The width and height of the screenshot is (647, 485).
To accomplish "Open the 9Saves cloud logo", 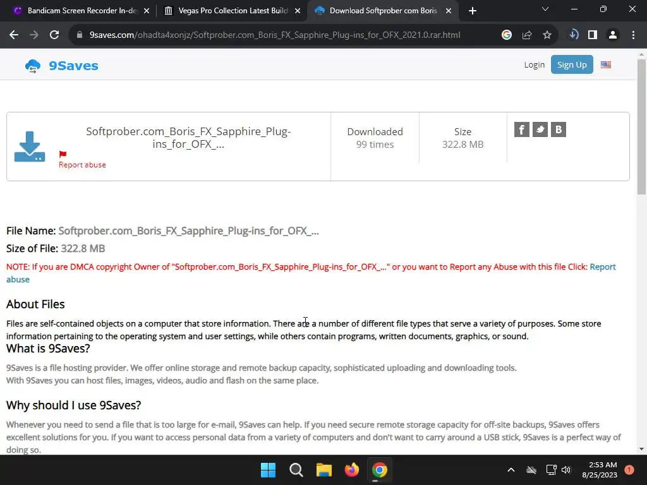I will pos(33,66).
